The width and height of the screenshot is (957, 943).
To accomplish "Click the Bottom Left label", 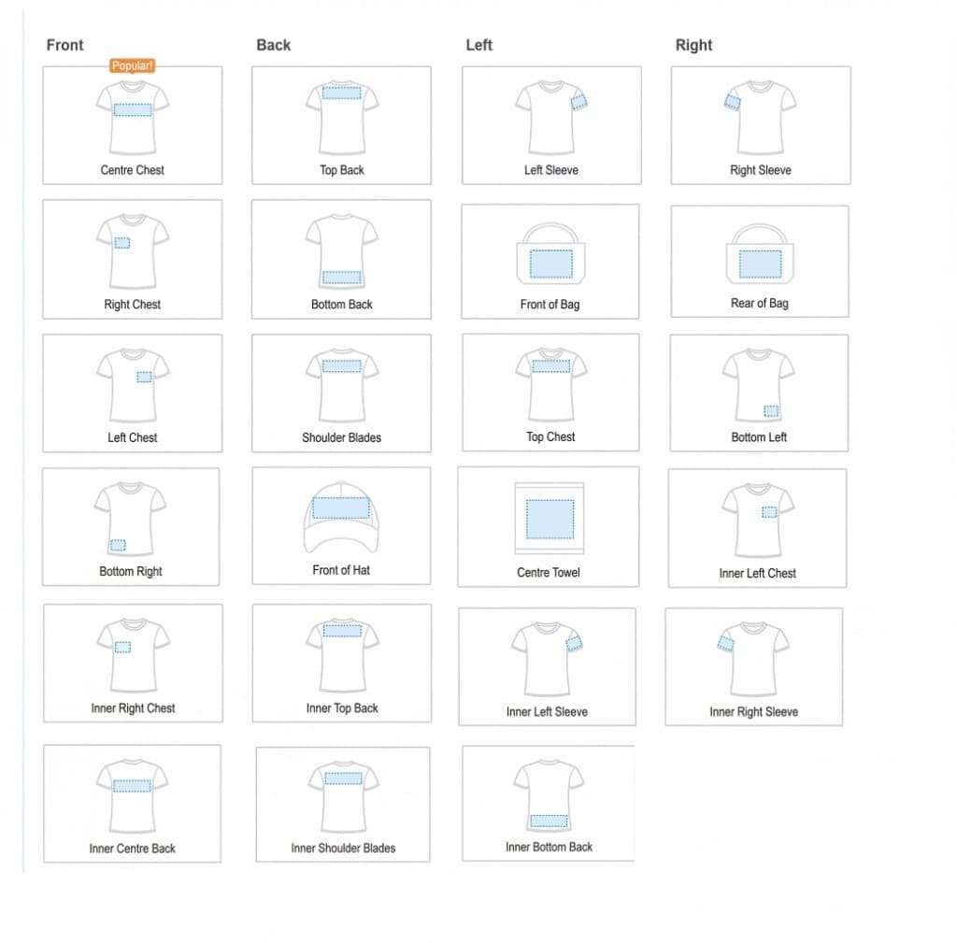I will pyautogui.click(x=759, y=437).
